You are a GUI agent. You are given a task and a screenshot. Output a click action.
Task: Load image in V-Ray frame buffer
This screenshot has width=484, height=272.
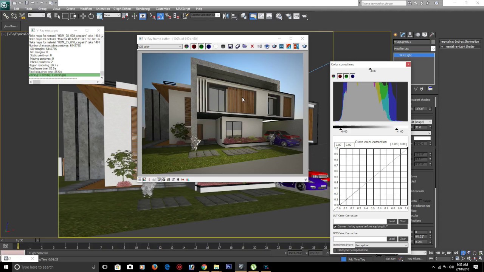(245, 46)
